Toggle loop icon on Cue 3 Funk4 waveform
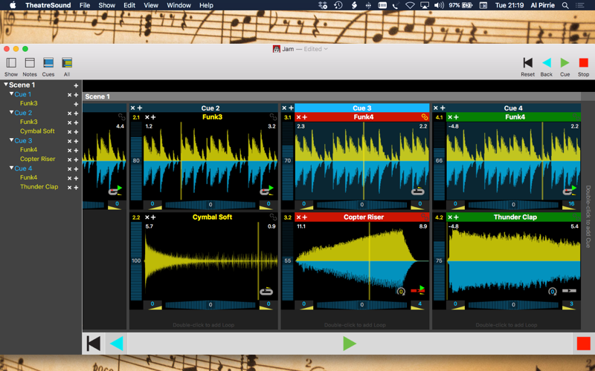 (417, 191)
